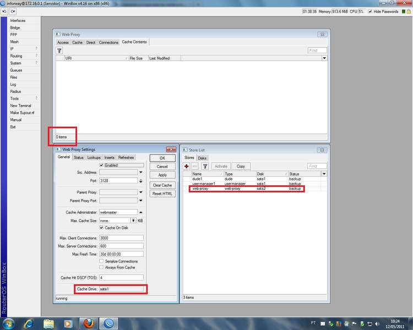Switch to the Direct tab in Web Proxy
Image resolution: width=413 pixels, height=330 pixels.
(x=91, y=42)
